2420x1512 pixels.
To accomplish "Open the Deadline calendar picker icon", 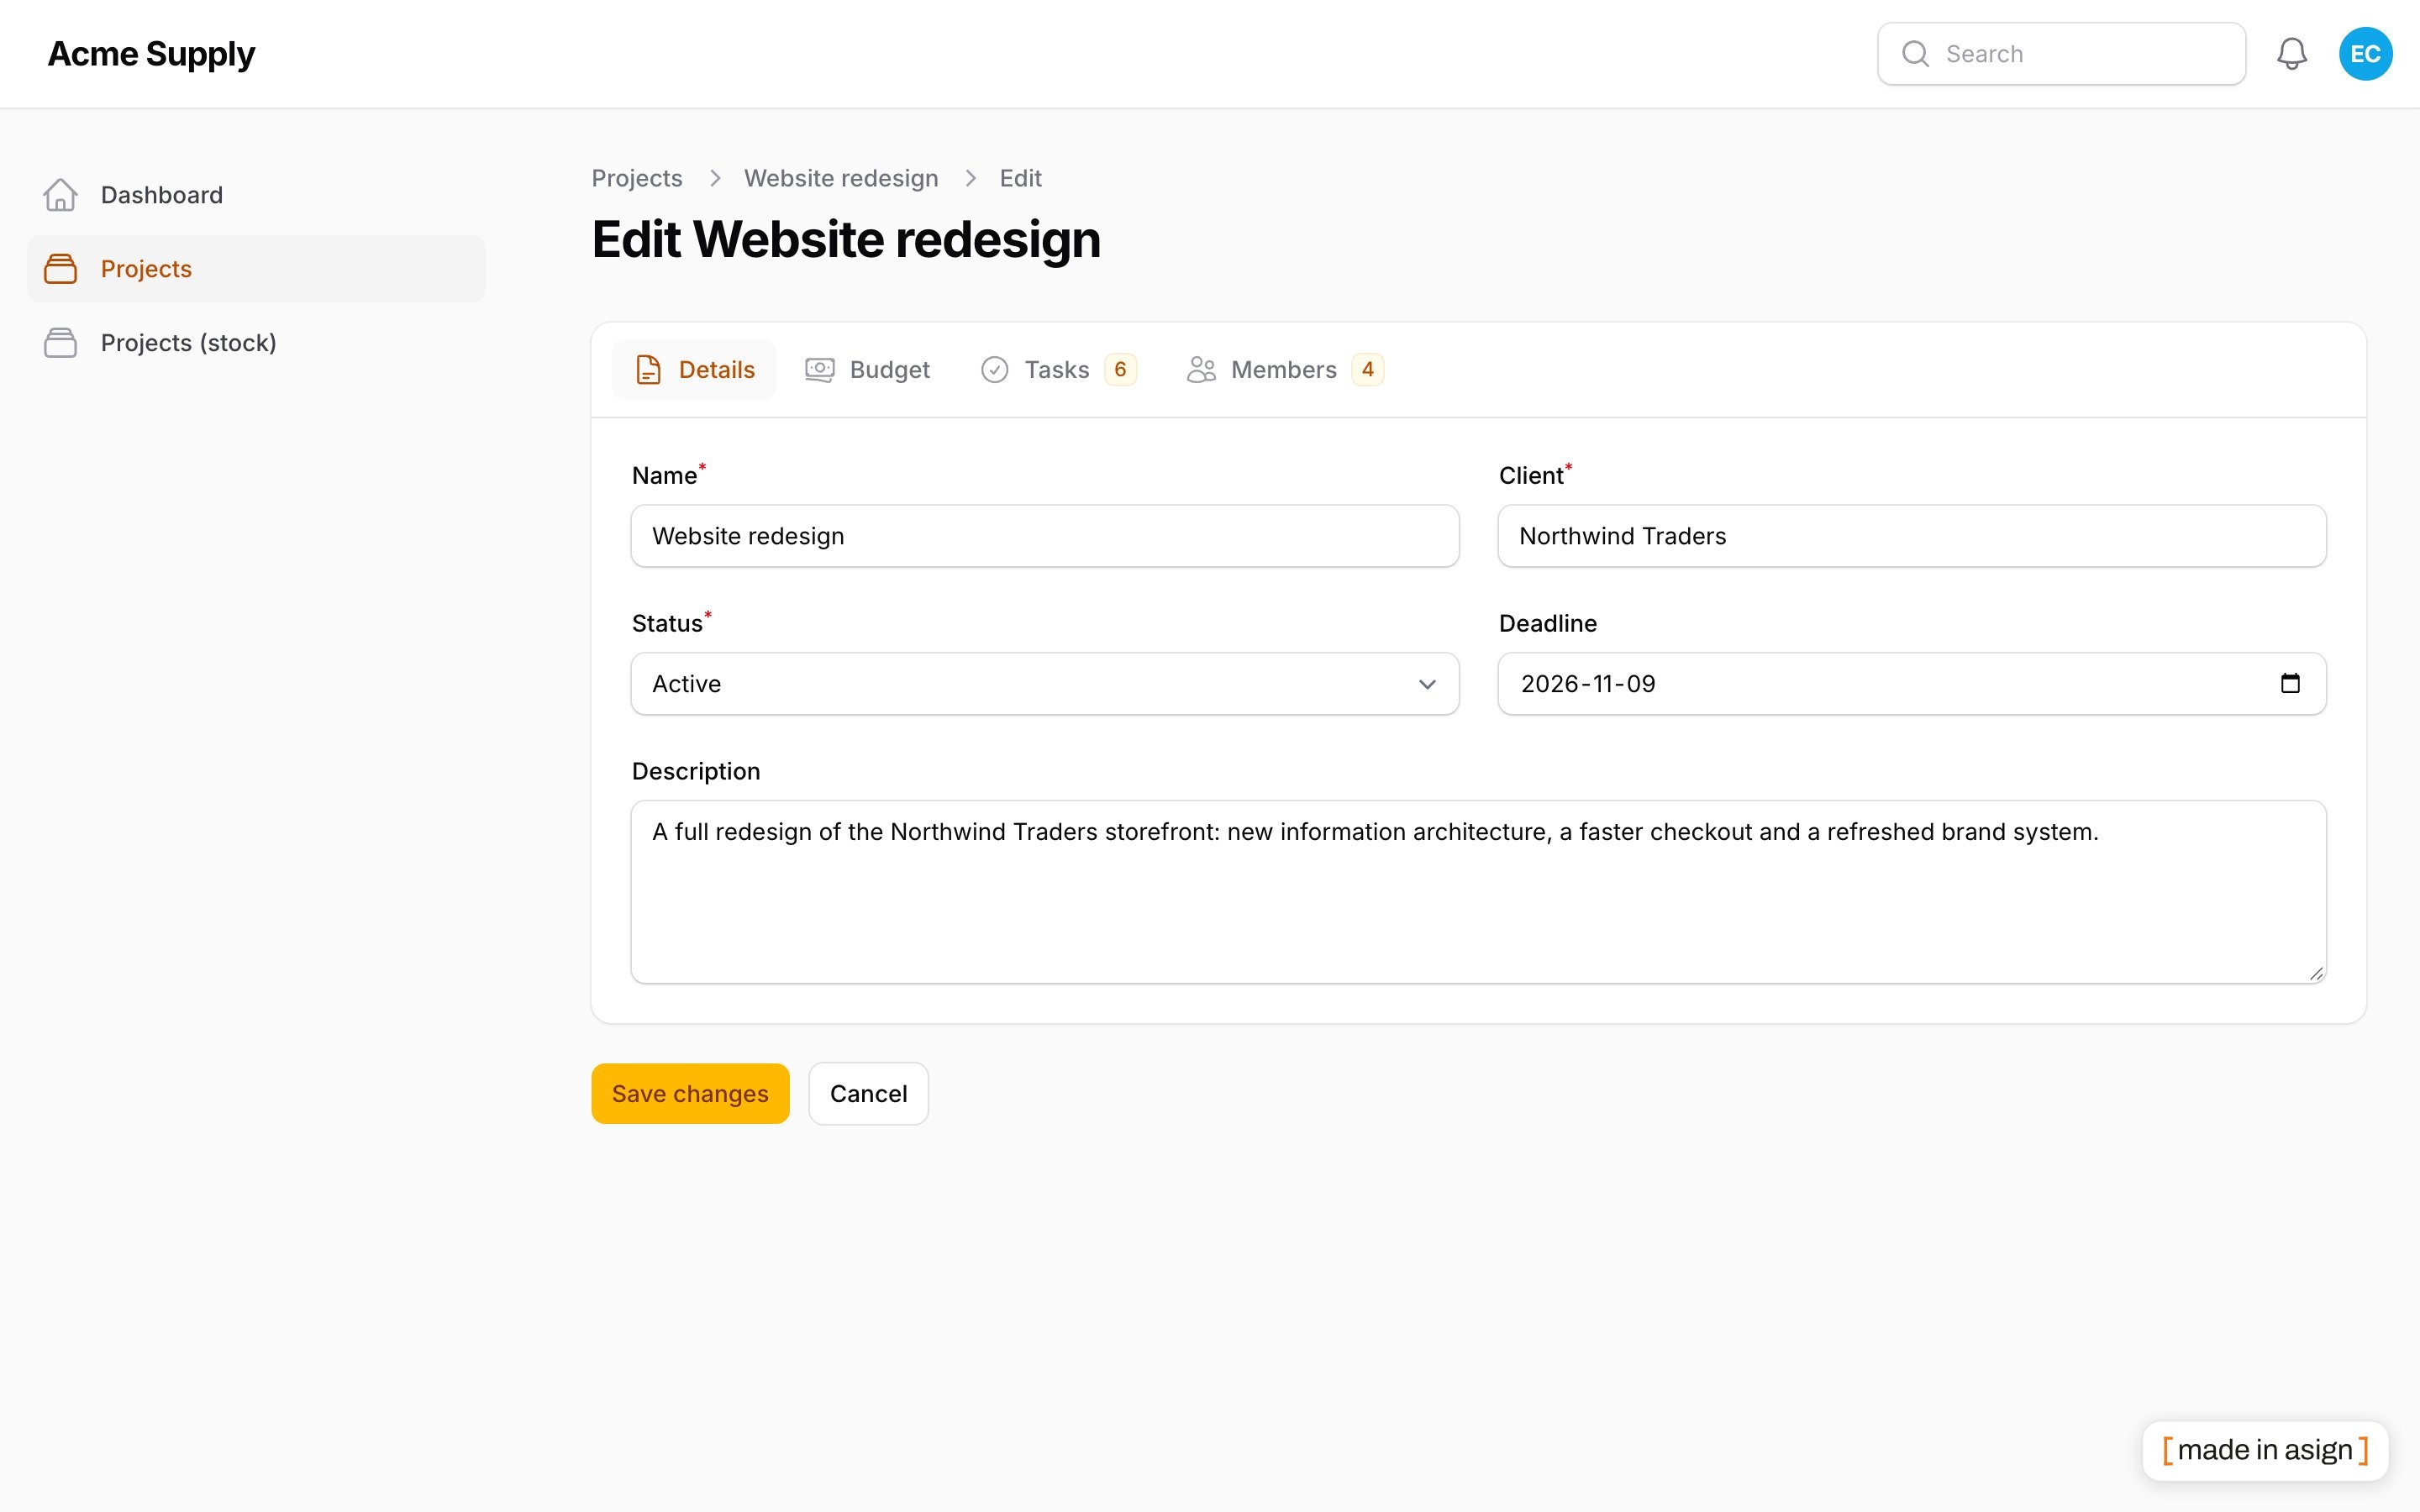I will (x=2290, y=684).
